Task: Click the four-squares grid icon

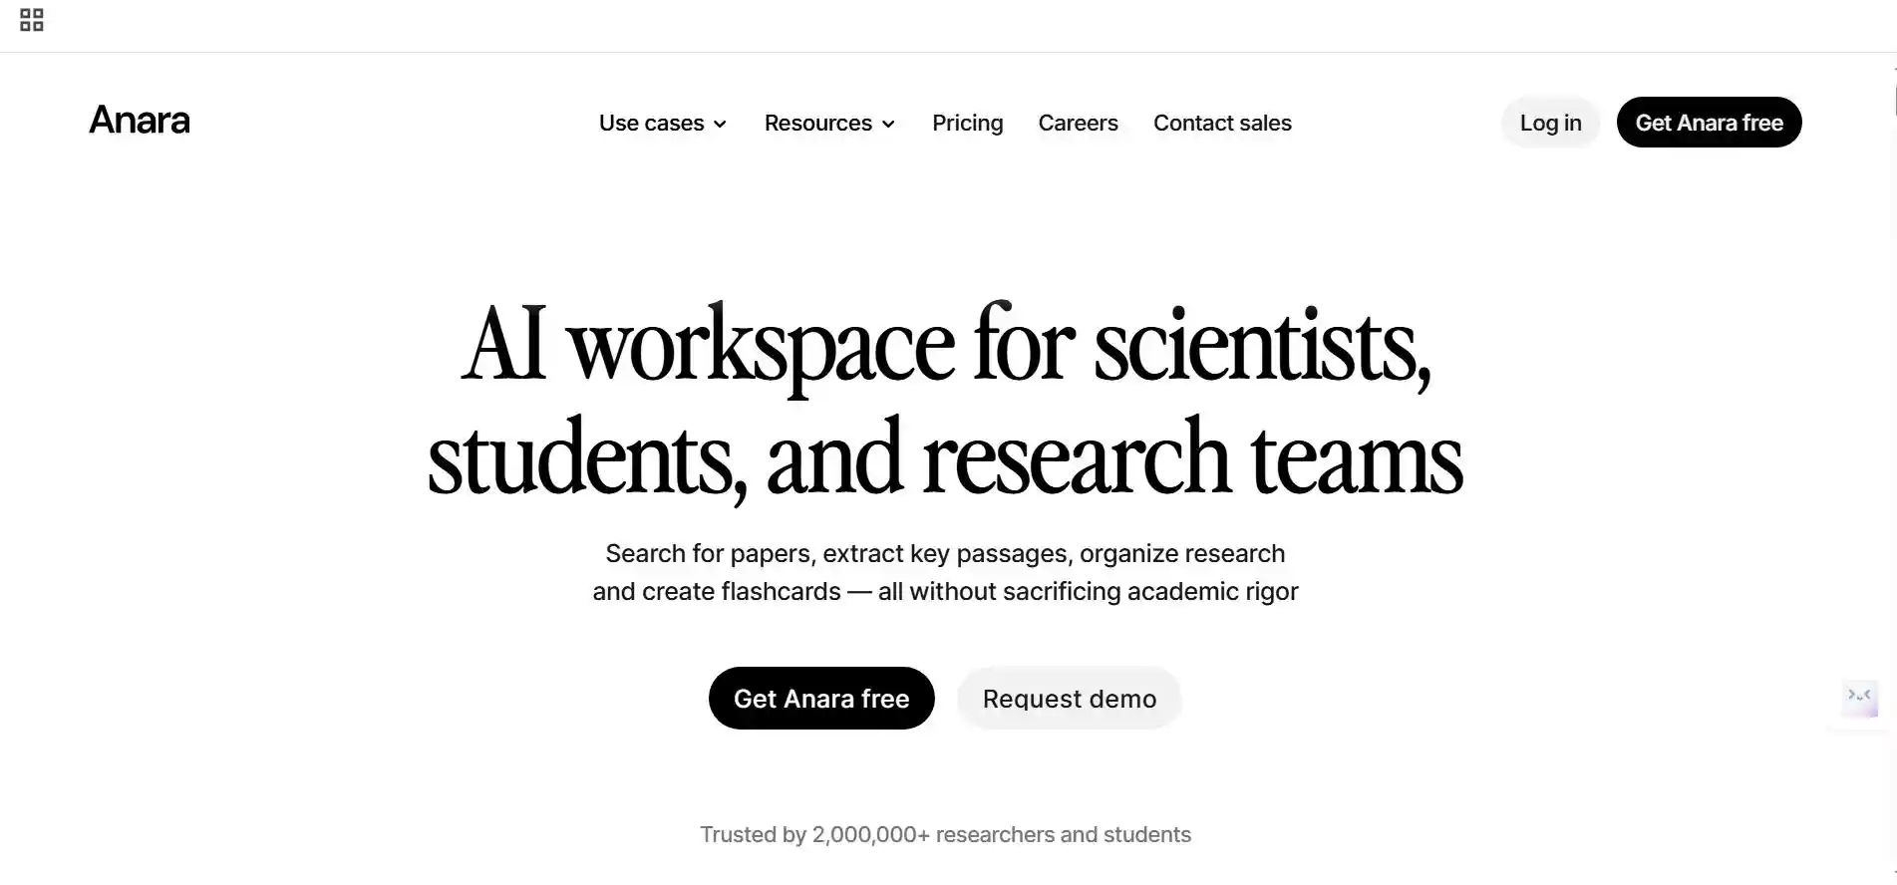Action: pos(32,20)
